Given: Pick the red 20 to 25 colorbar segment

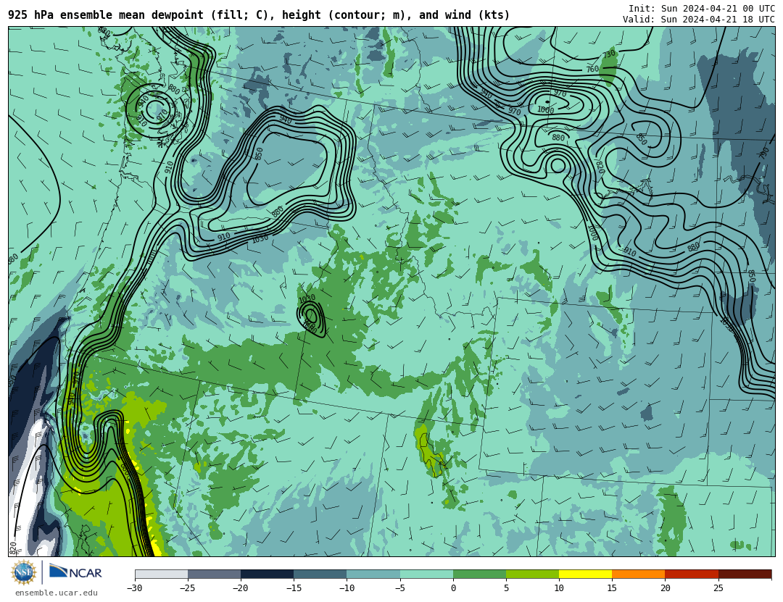Looking at the screenshot, I should (692, 574).
